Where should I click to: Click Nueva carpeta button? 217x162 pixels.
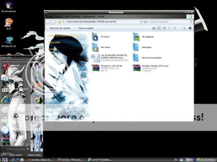coord(86,28)
